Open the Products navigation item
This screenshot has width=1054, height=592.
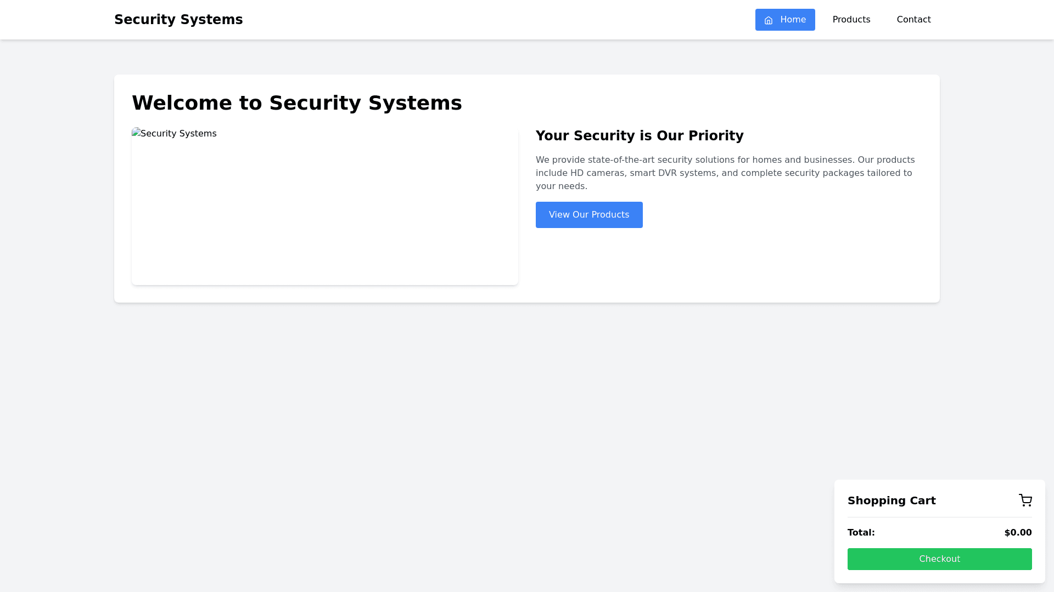point(851,20)
